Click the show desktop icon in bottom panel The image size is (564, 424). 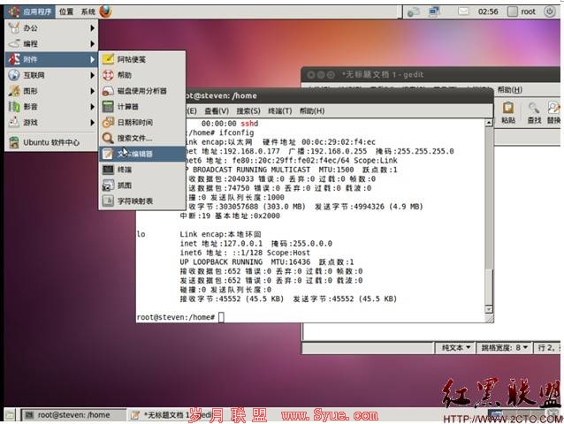pyautogui.click(x=10, y=415)
